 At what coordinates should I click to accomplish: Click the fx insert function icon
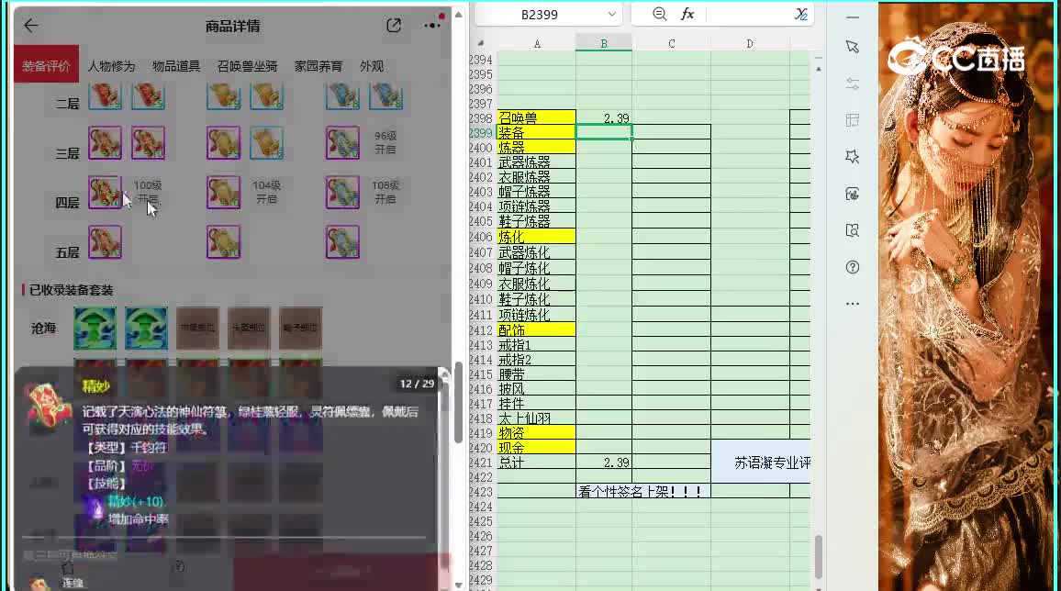tap(687, 14)
